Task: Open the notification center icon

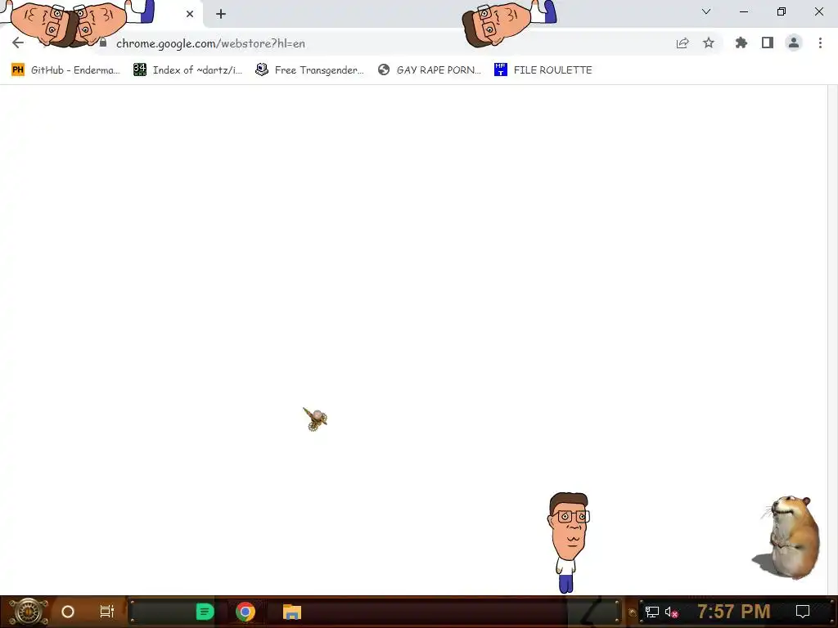Action: coord(803,612)
